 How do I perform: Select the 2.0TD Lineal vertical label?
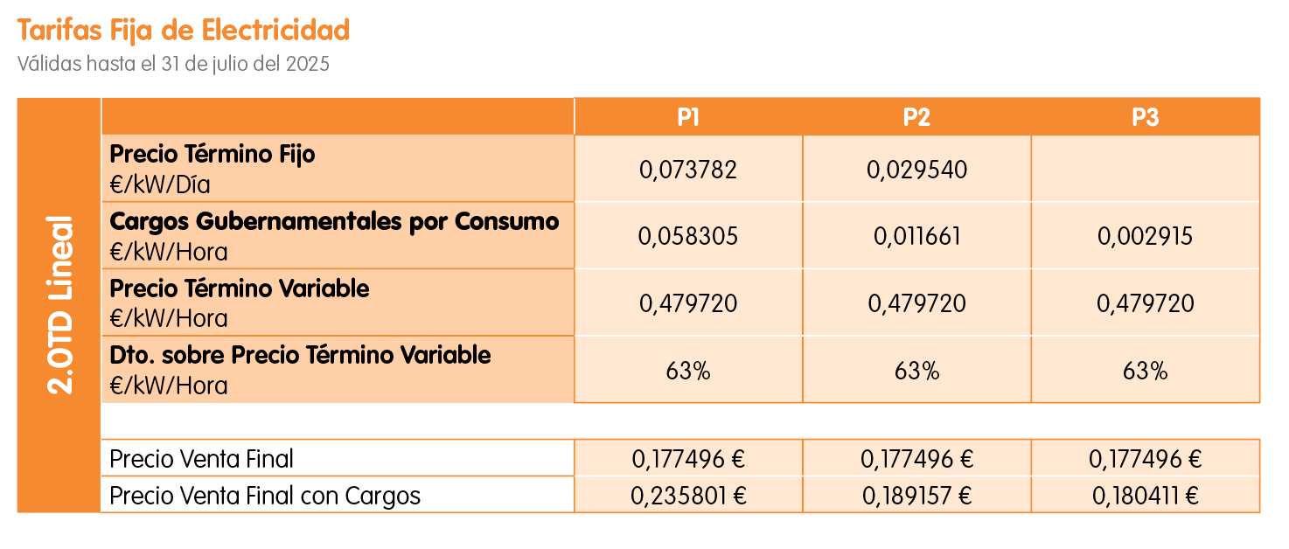pos(59,304)
